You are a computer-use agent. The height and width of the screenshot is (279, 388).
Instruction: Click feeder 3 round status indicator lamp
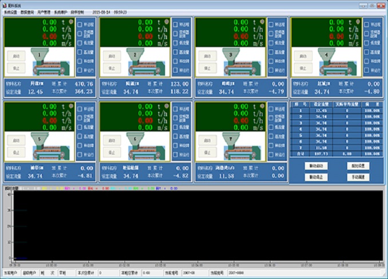pos(262,22)
